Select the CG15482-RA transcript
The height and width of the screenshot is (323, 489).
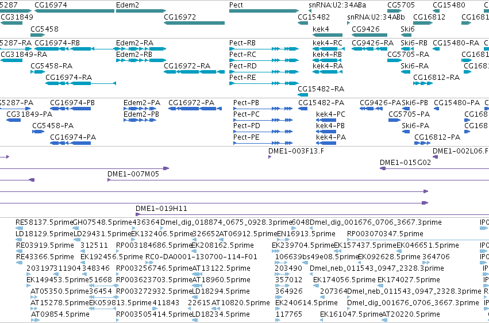pos(303,95)
